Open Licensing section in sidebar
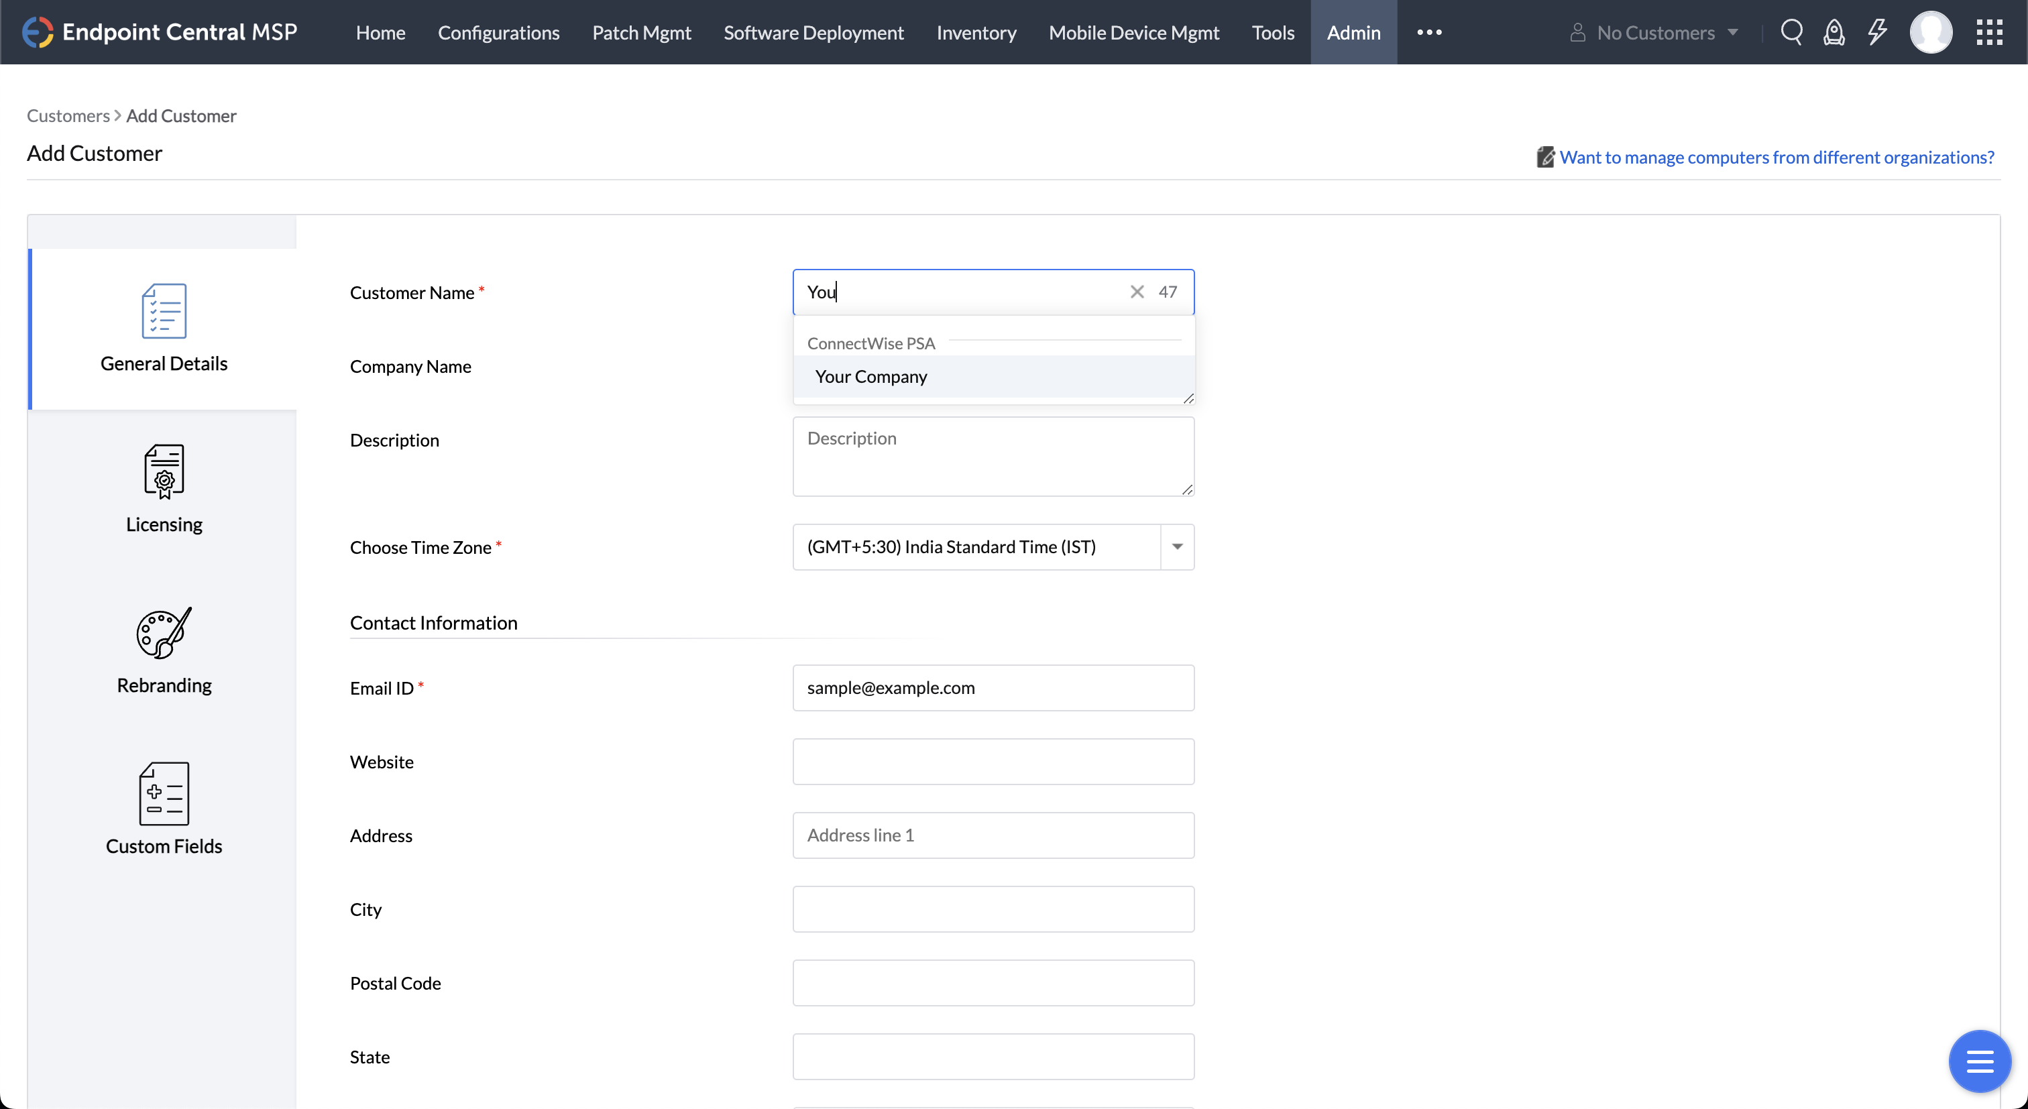 click(x=164, y=489)
